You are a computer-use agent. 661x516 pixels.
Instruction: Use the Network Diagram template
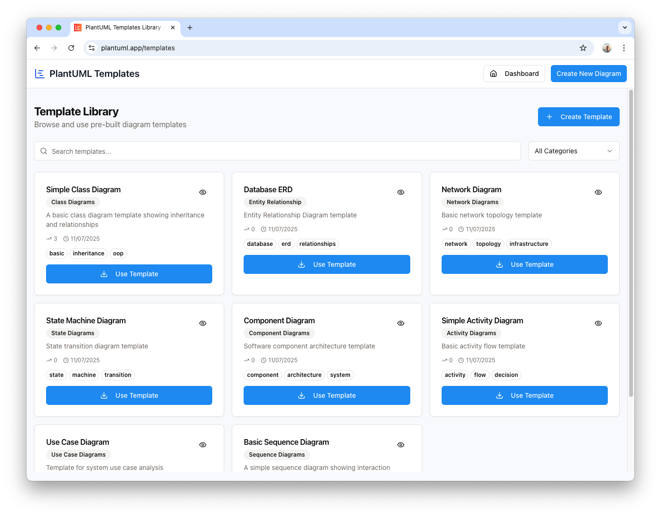tap(524, 264)
